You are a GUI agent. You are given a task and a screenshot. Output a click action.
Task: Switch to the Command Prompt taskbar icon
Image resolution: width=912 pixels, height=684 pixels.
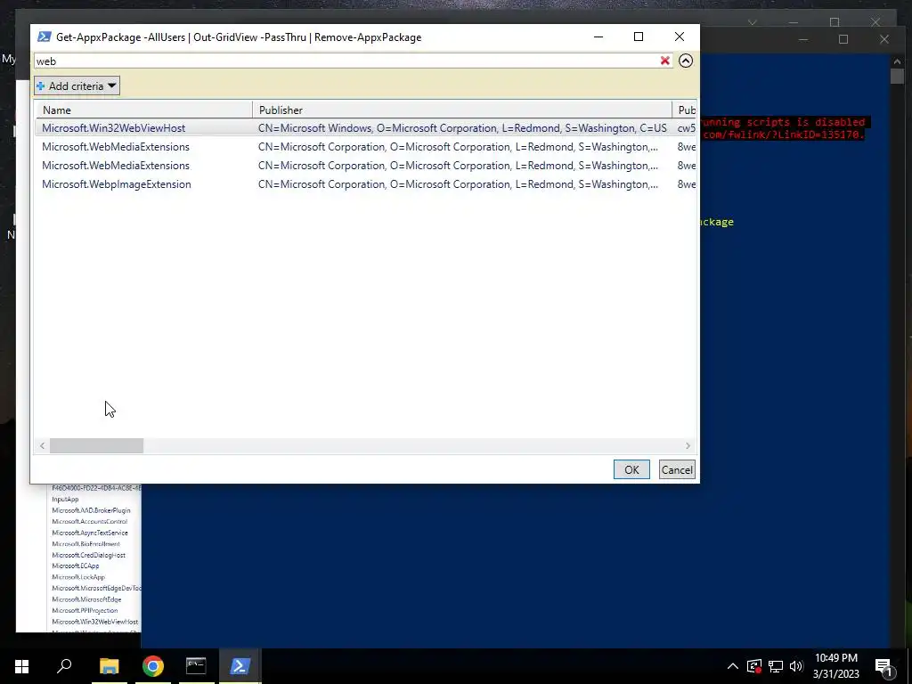196,666
